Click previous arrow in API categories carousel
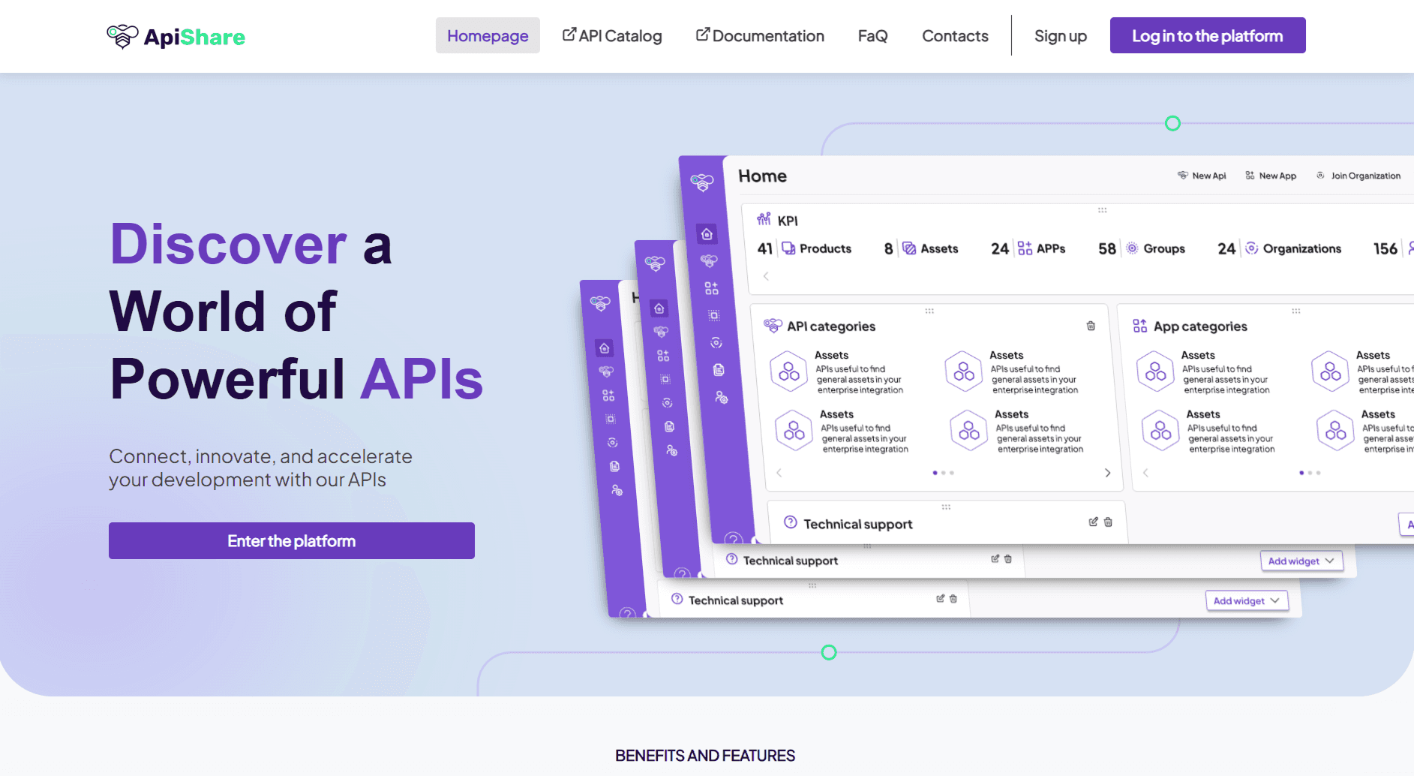The height and width of the screenshot is (776, 1414). (x=779, y=473)
